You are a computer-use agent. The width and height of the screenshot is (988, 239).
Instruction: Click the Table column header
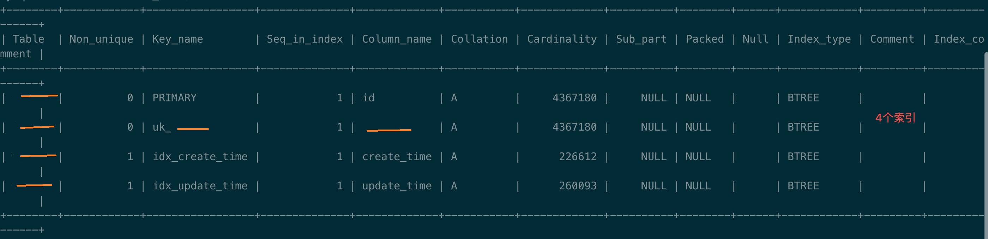tap(28, 39)
